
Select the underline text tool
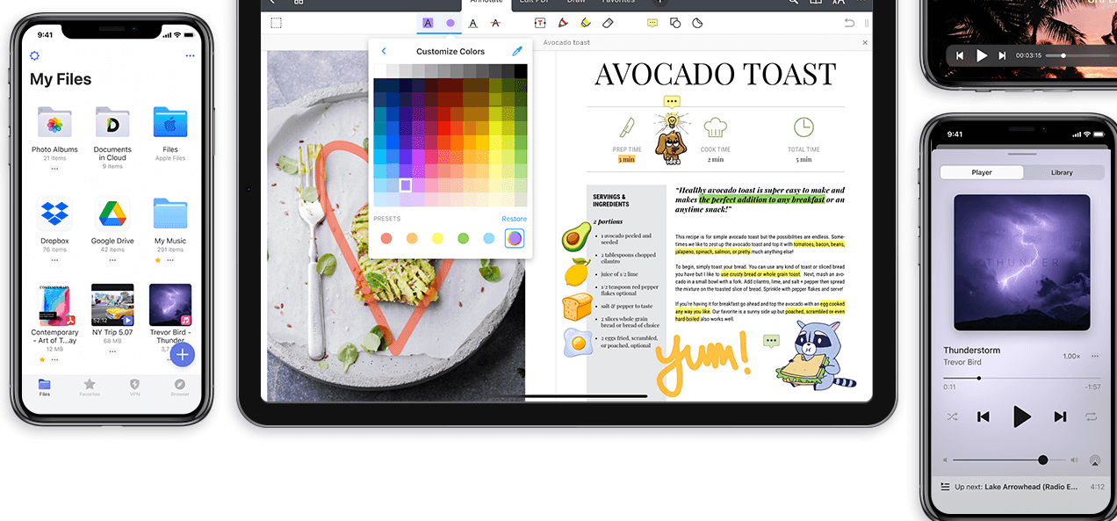(x=473, y=24)
